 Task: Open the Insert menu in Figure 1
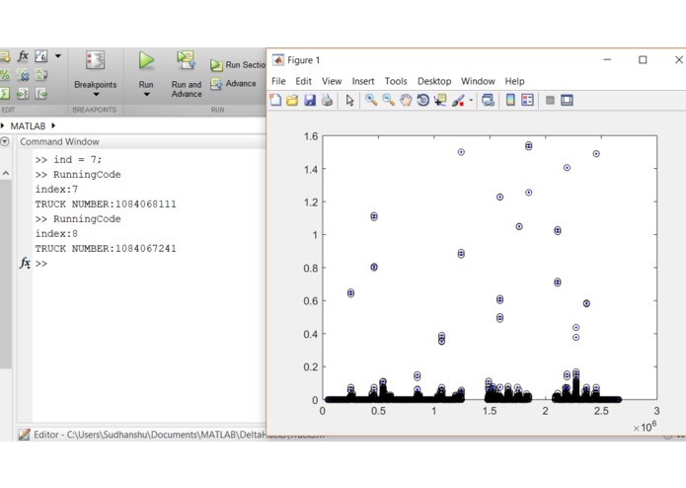point(363,81)
